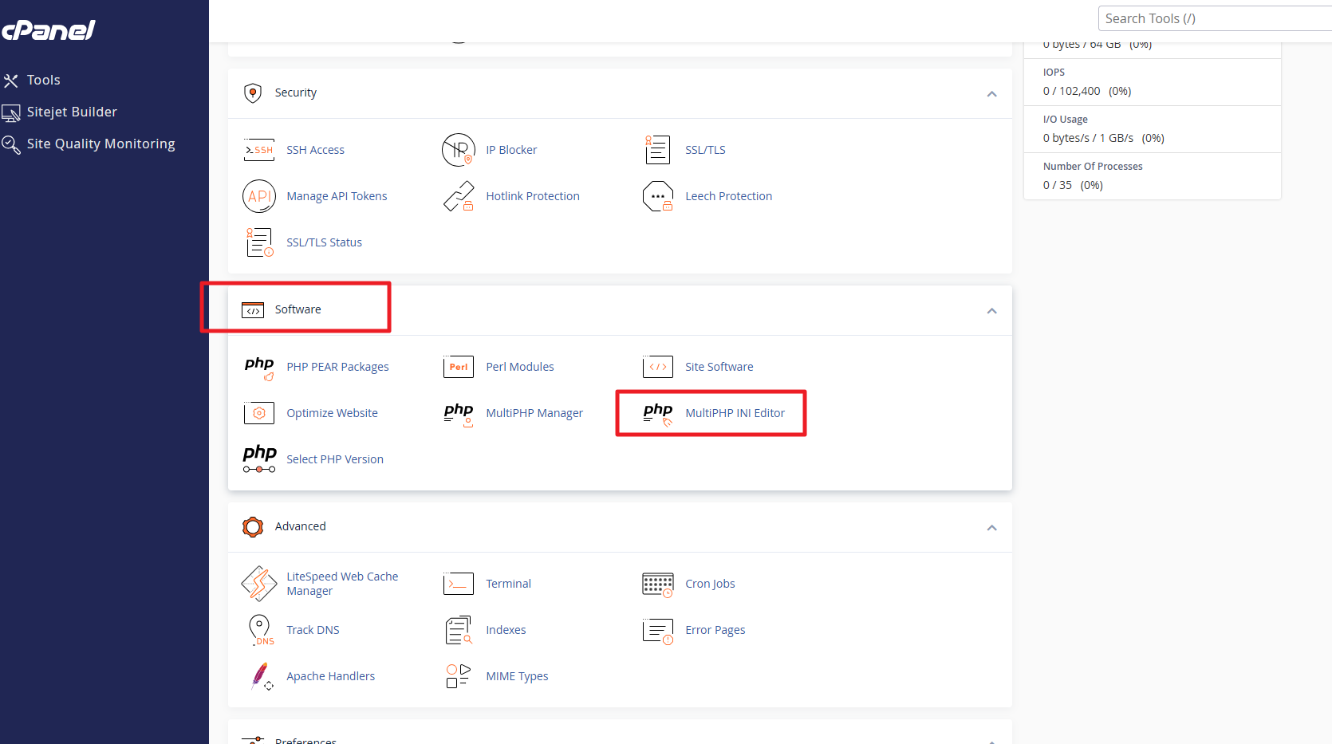
Task: Click the SSL/TLS document icon
Action: tap(658, 150)
